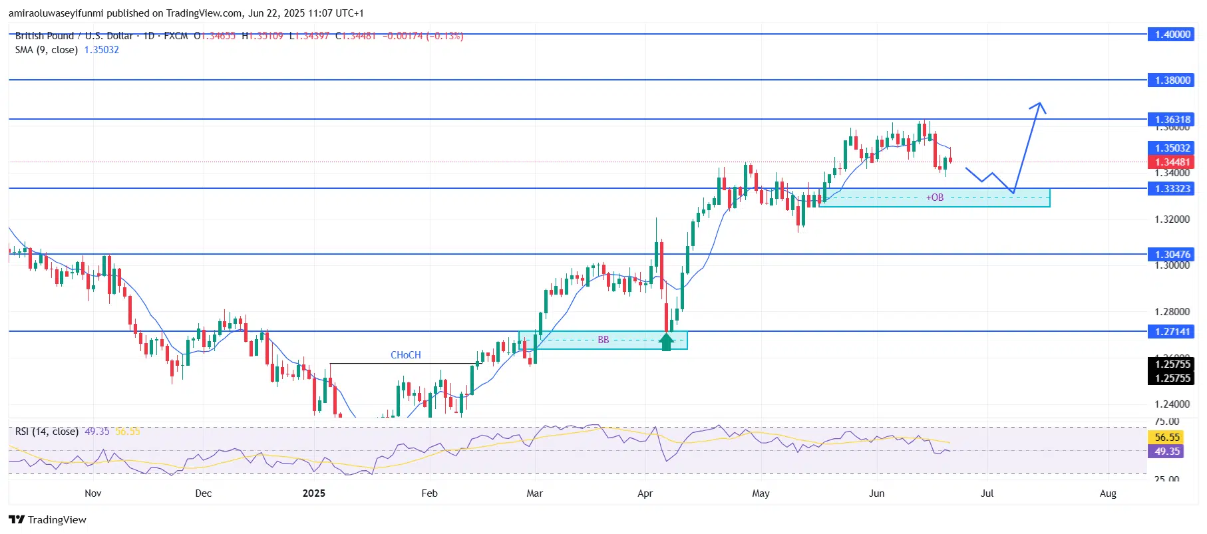Screen dimensions: 1207x534
Task: Click the 1.38000 resistance level label
Action: pos(1172,80)
